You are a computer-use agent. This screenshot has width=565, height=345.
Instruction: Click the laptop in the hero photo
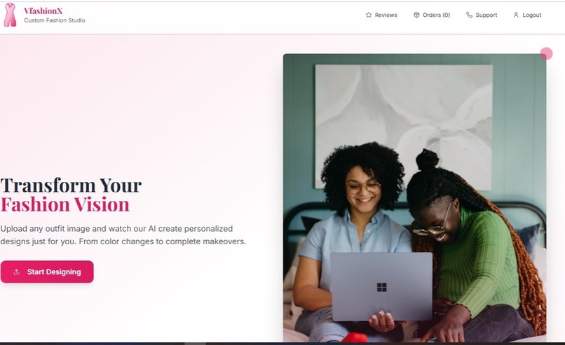(x=381, y=286)
